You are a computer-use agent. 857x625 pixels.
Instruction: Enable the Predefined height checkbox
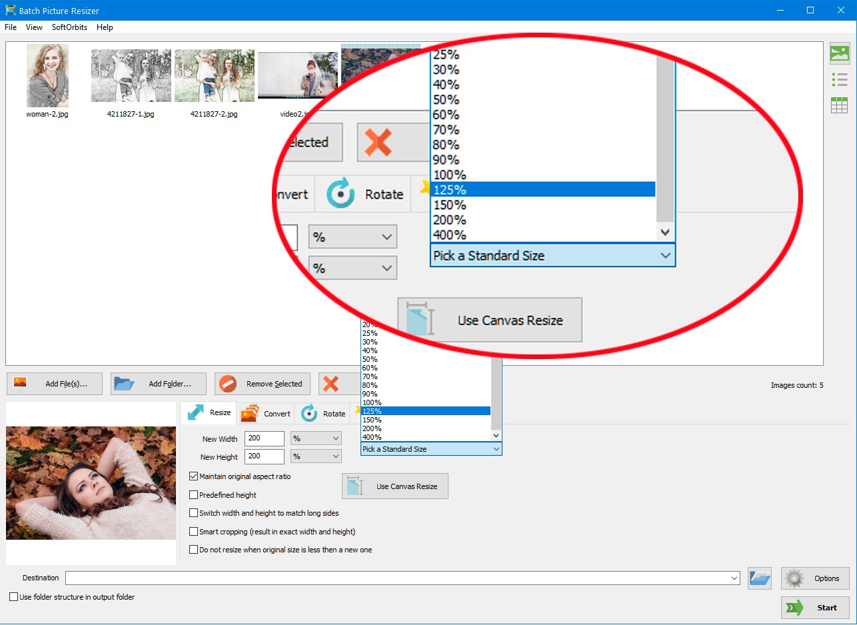[x=194, y=495]
